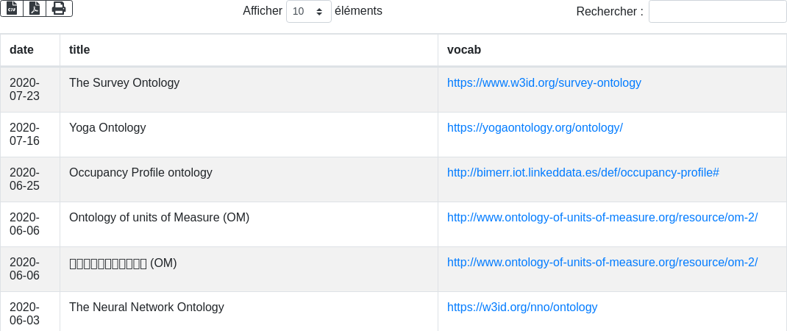Focus the Rechercher search field

(717, 11)
